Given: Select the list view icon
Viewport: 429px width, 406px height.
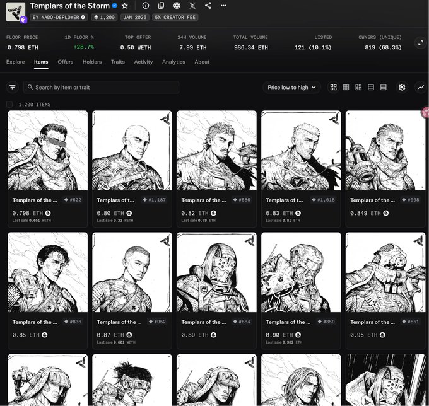Looking at the screenshot, I should point(371,87).
